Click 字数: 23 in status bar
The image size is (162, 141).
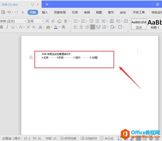[51, 138]
